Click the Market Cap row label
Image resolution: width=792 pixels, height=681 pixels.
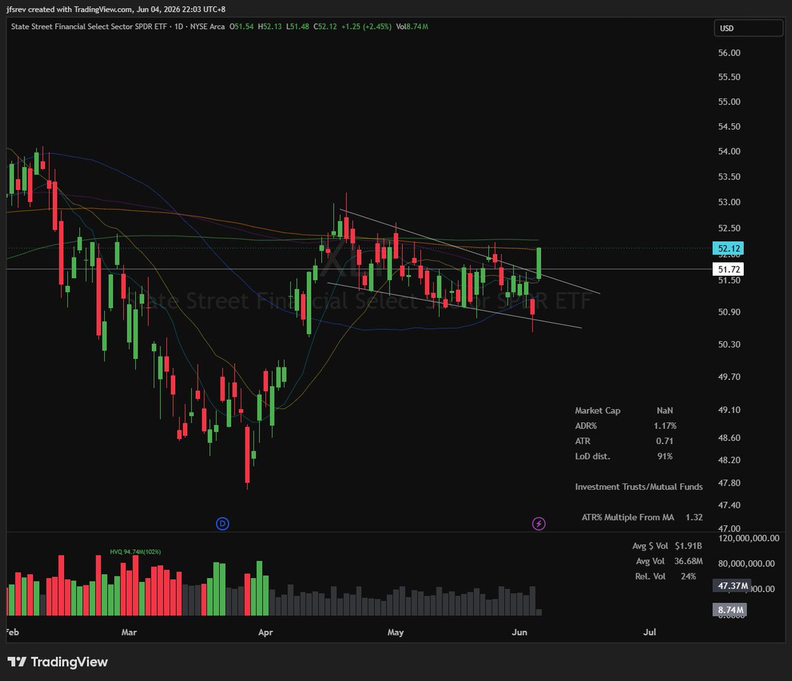click(x=597, y=410)
